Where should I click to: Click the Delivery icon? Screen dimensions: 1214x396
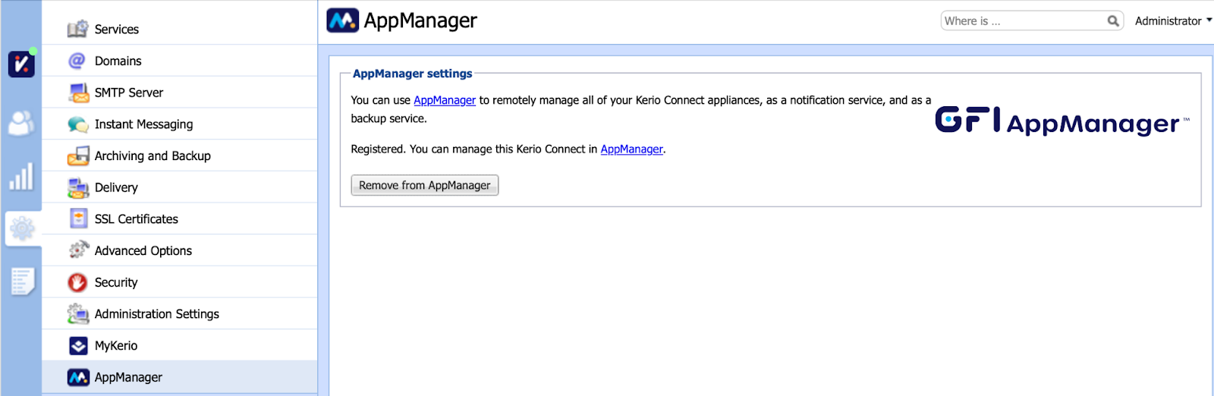(78, 187)
